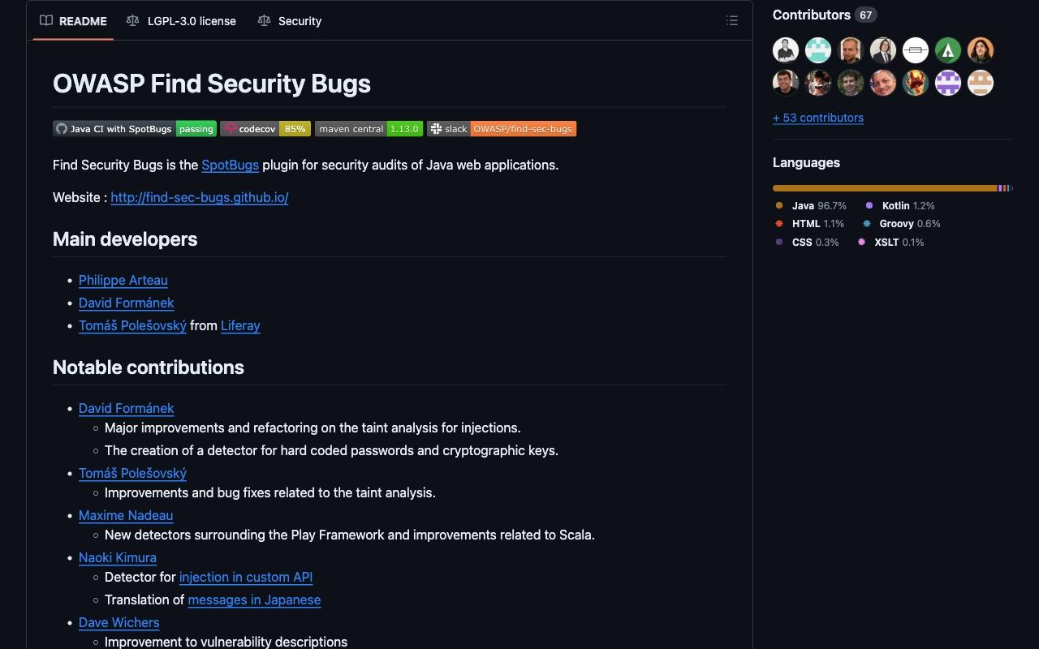This screenshot has width=1039, height=649.
Task: Open the README outline list icon
Action: (x=731, y=21)
